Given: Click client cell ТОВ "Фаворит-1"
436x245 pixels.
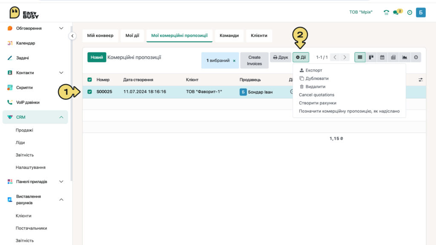Looking at the screenshot, I should pyautogui.click(x=204, y=92).
